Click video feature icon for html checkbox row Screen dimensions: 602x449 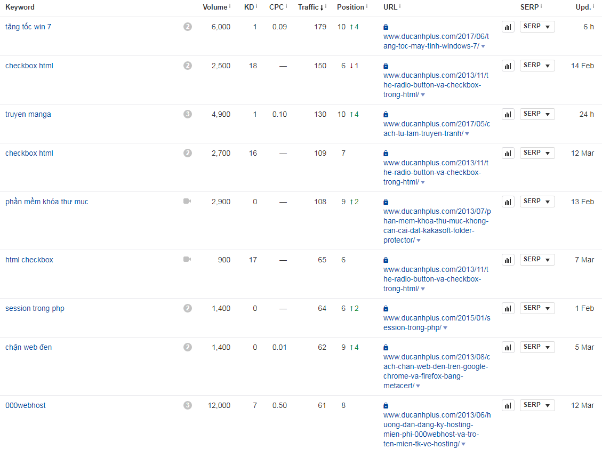pos(187,260)
